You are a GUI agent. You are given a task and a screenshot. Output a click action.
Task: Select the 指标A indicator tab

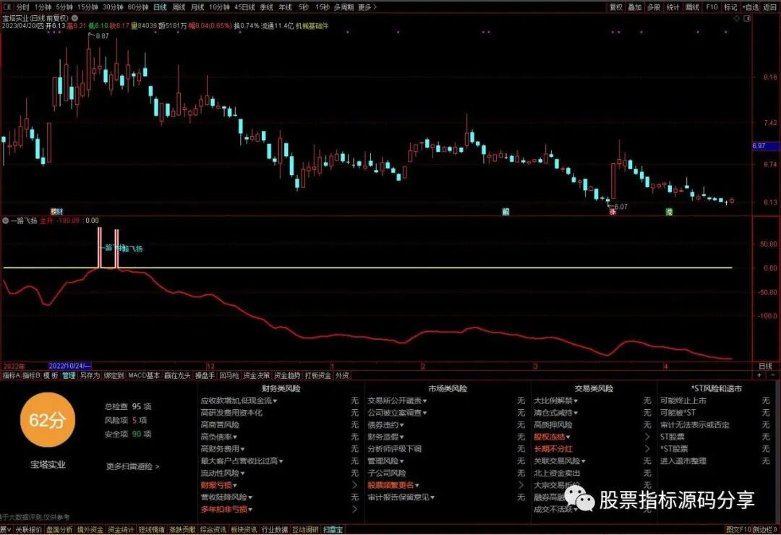pyautogui.click(x=10, y=375)
